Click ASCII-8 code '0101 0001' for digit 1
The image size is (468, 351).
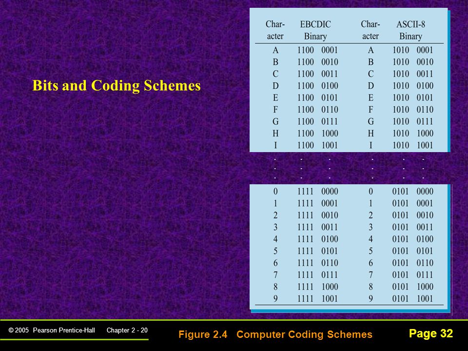[413, 204]
